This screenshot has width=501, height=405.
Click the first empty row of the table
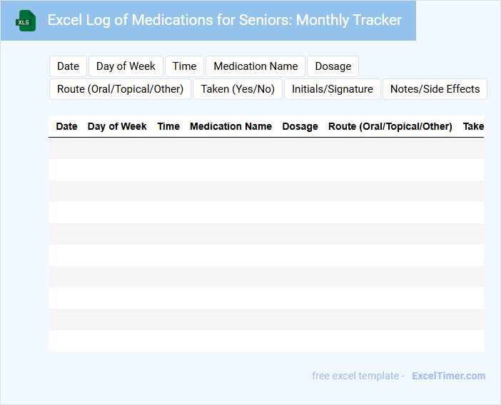[265, 148]
